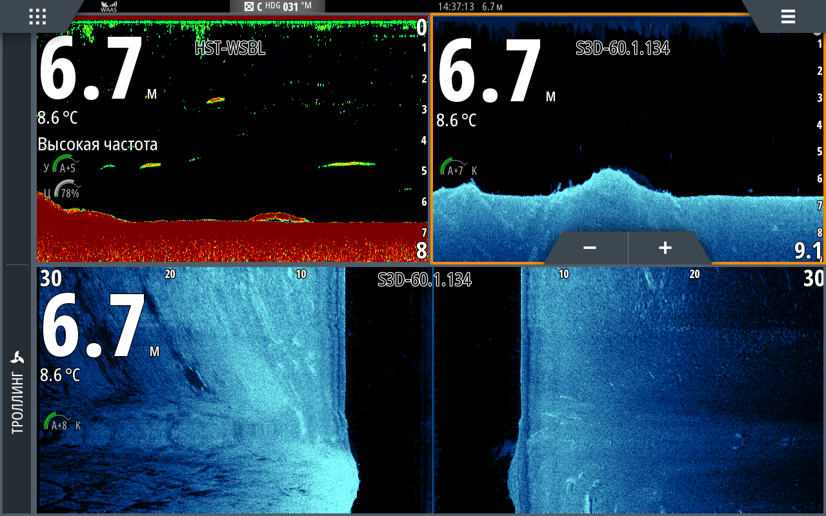Image resolution: width=826 pixels, height=516 pixels.
Task: Tap the 8.6 °C temperature in SideScan panel
Action: (x=59, y=375)
